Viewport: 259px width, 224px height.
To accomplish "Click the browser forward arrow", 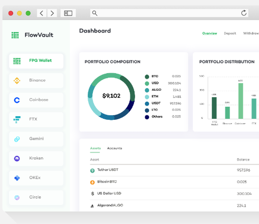I will [x=52, y=13].
